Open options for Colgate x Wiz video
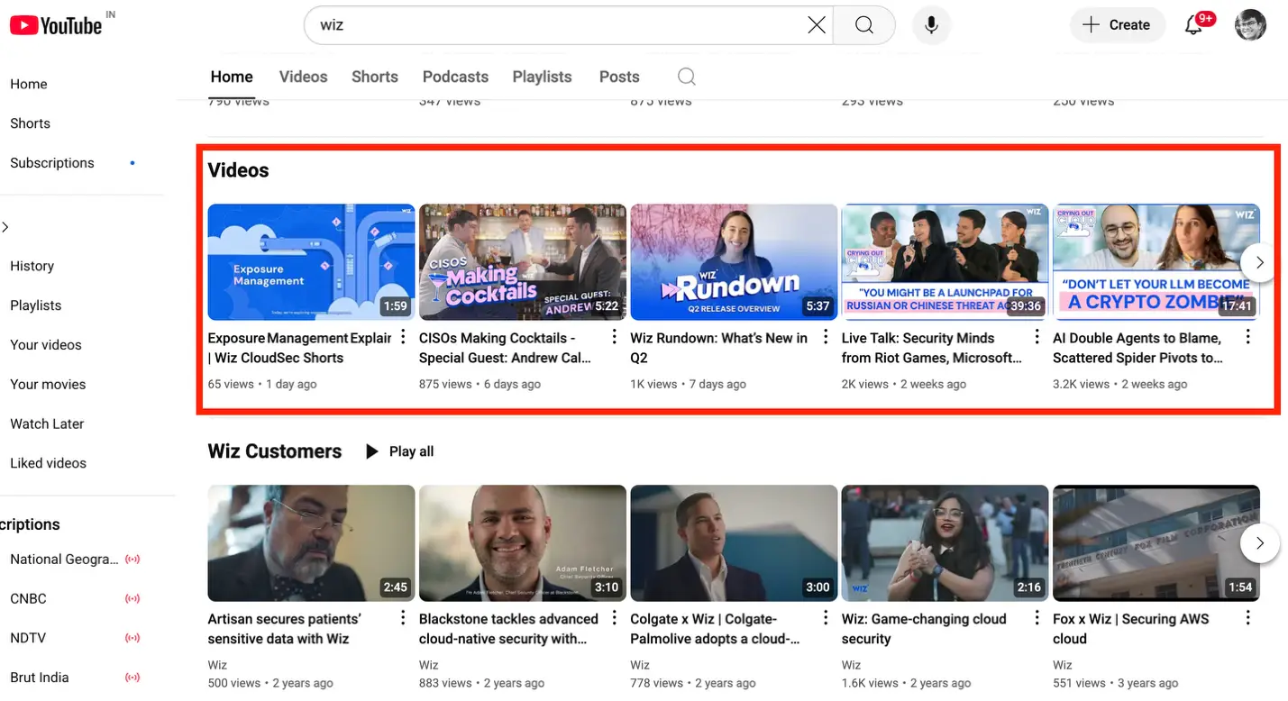This screenshot has width=1288, height=701. tap(826, 619)
